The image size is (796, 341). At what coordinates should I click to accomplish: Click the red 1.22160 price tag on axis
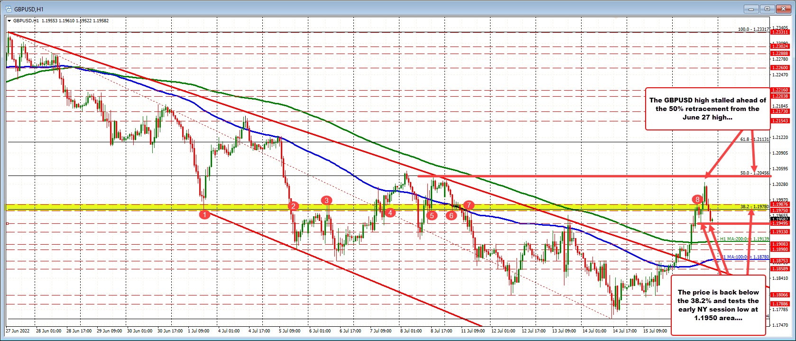coord(780,90)
